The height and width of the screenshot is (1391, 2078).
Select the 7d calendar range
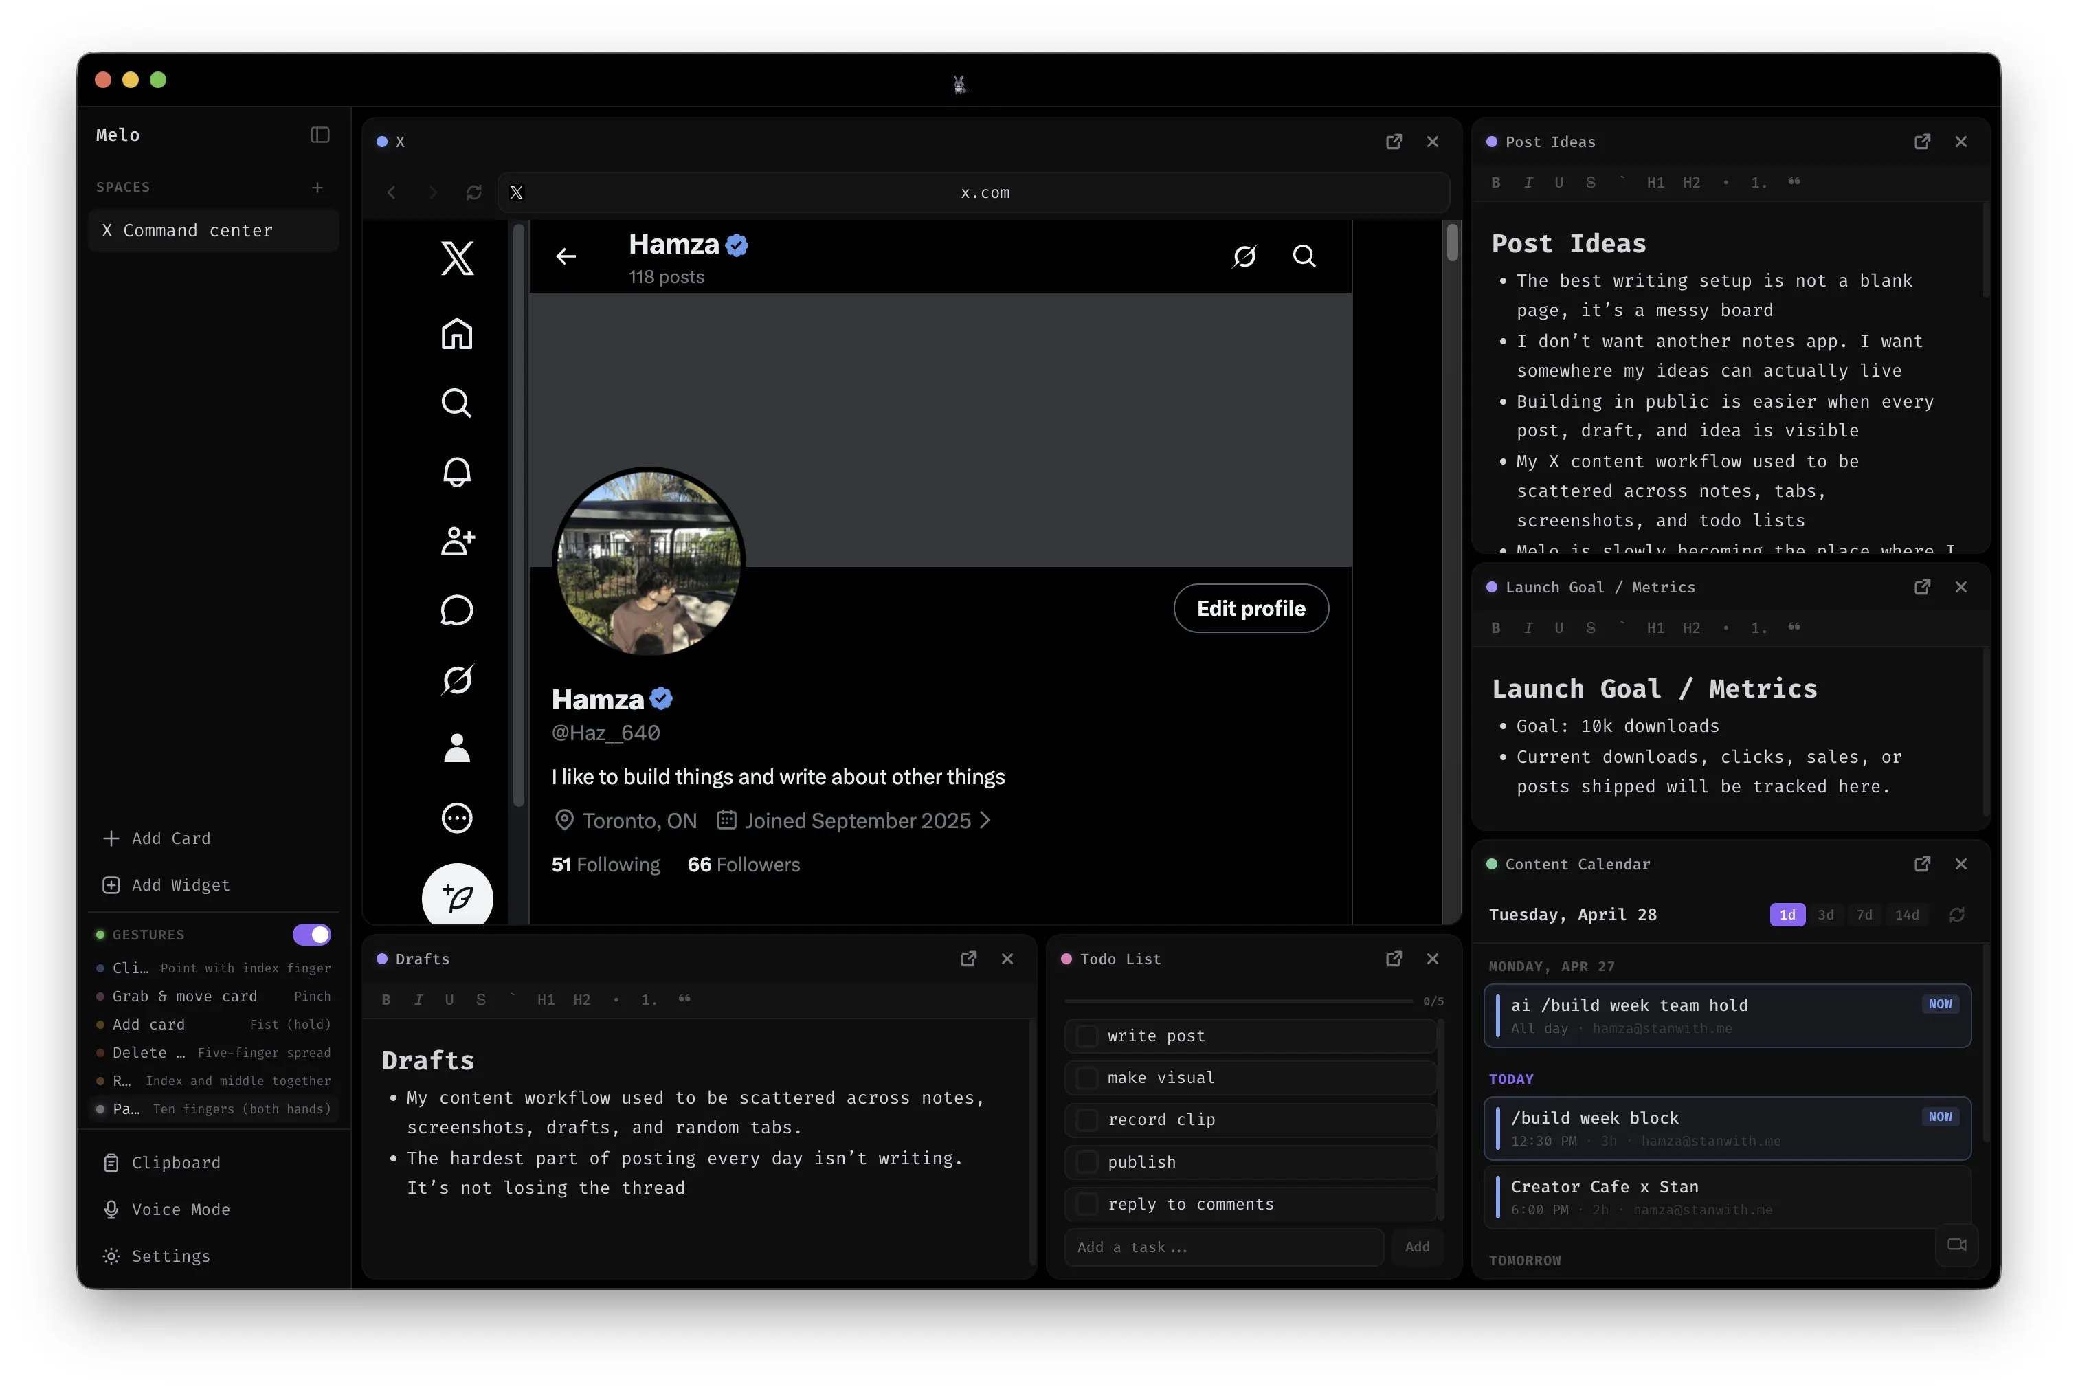click(1864, 915)
